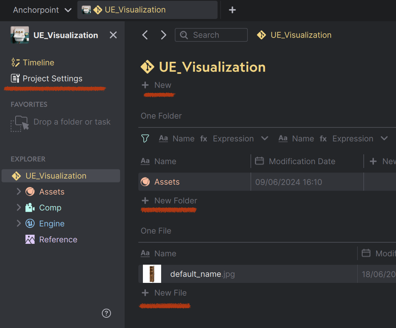Screen dimensions: 396x328
Task: Create a folder via New Folder
Action: 169,201
